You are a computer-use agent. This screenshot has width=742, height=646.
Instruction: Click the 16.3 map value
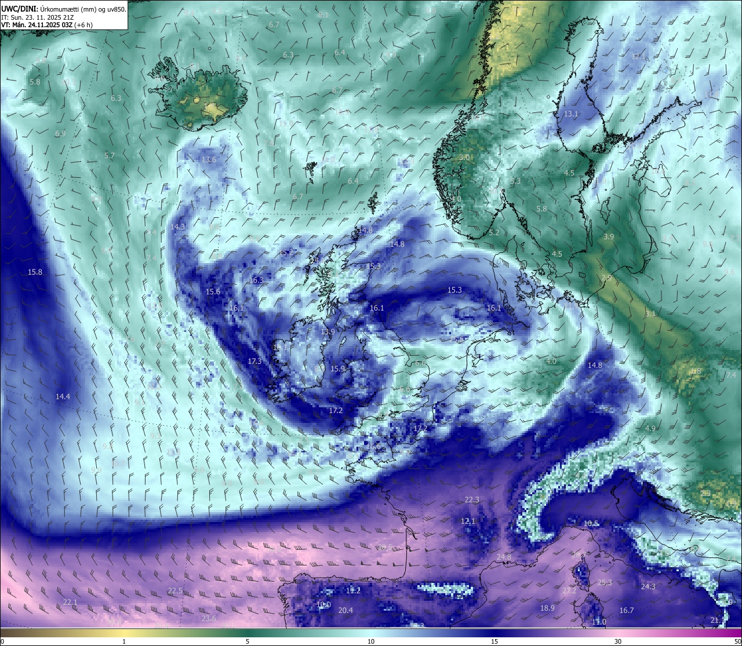(256, 280)
